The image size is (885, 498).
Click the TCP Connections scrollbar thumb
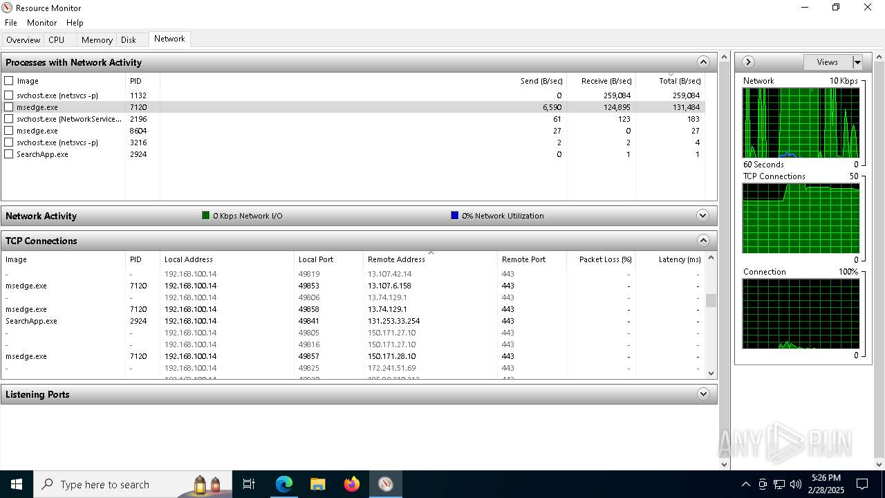[711, 300]
